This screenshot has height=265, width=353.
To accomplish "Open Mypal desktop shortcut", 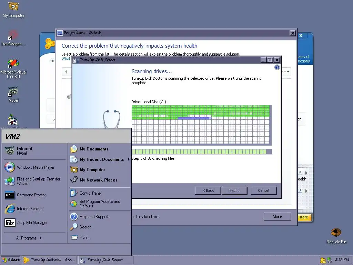I will pyautogui.click(x=13, y=94).
